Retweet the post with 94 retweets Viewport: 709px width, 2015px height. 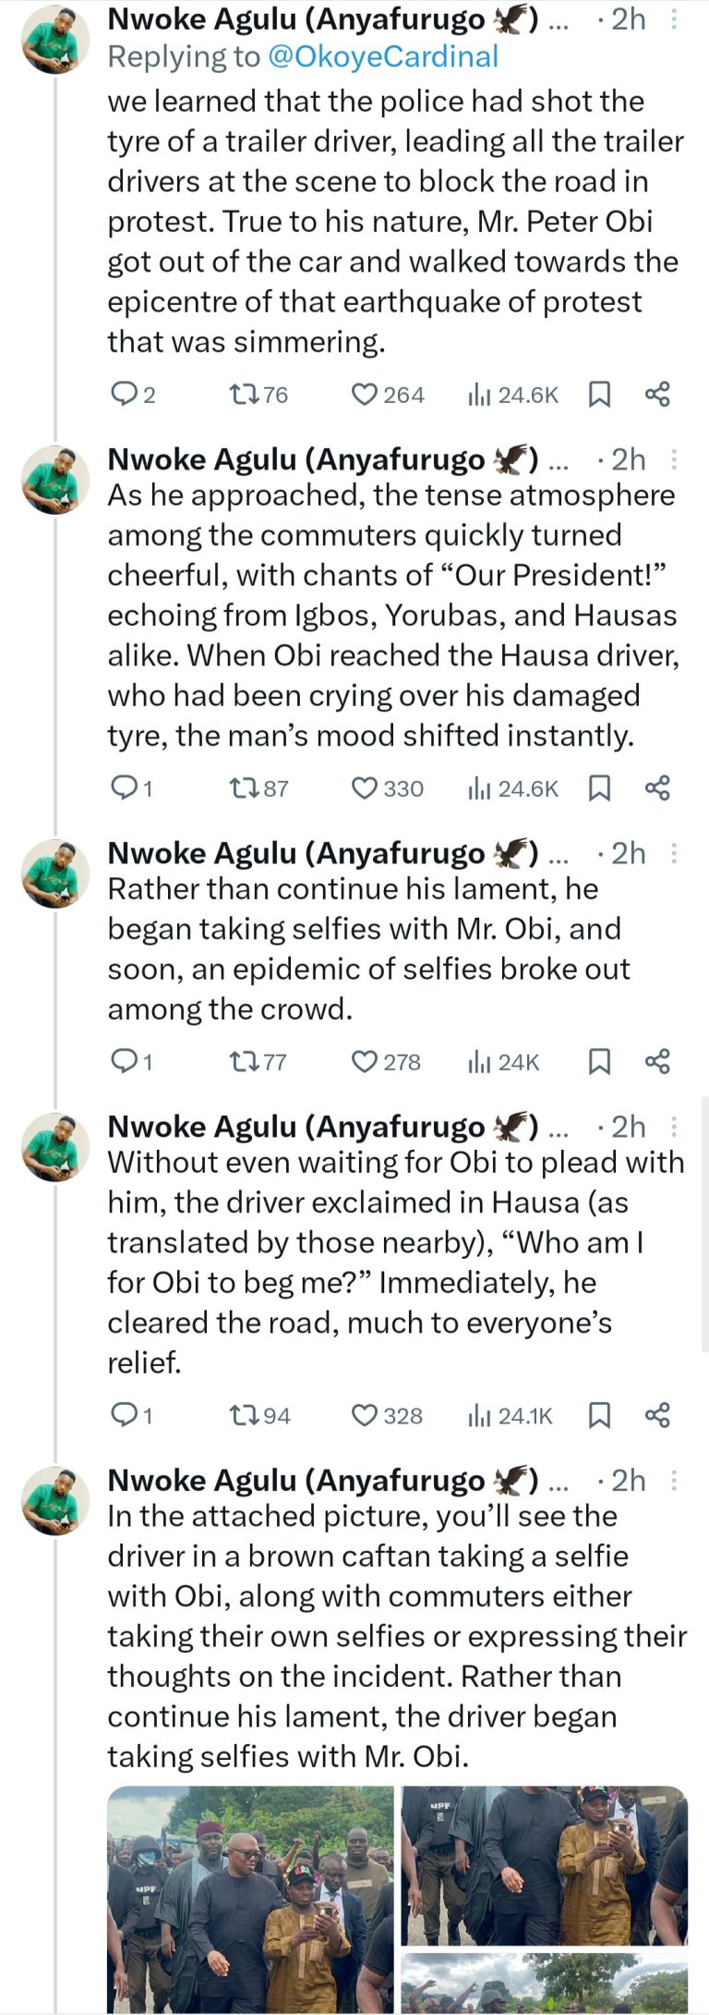tap(243, 1416)
